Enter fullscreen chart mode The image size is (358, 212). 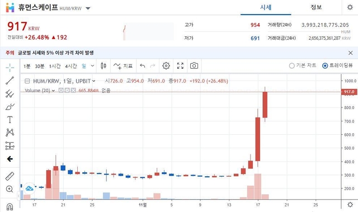180,66
